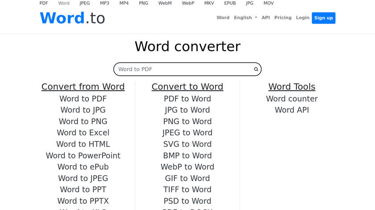The width and height of the screenshot is (375, 210).
Task: Select Word in the header navigation
Action: [x=223, y=18]
